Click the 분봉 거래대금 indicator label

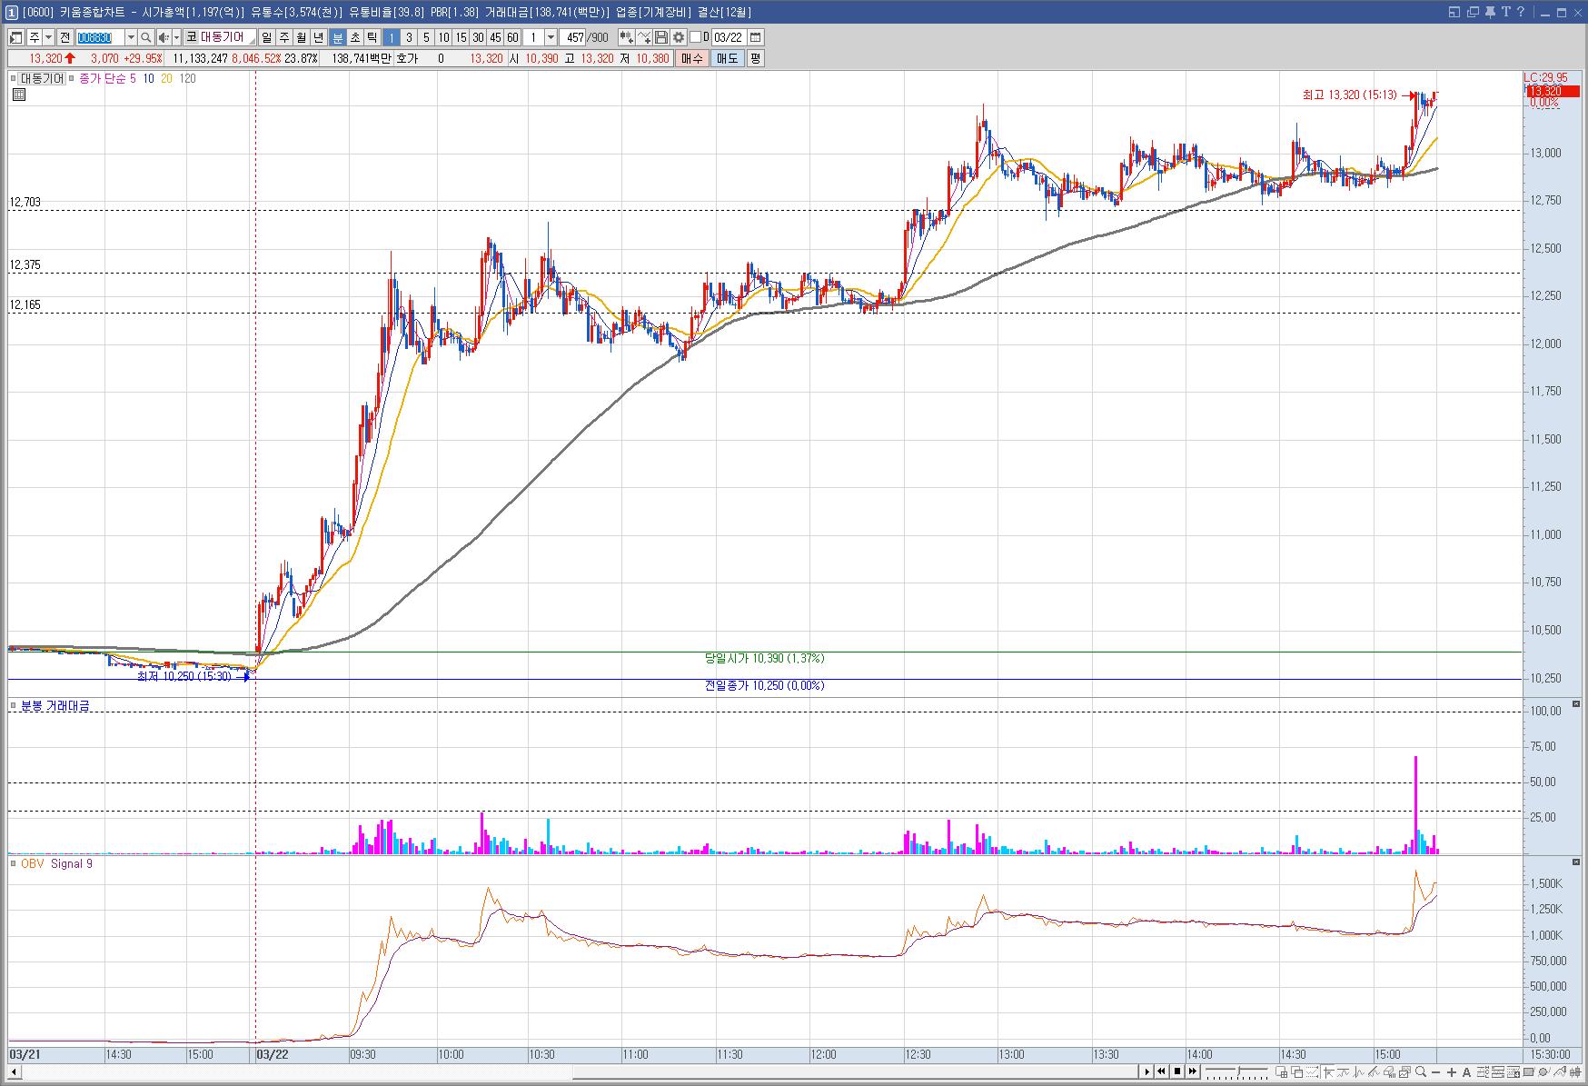(x=55, y=706)
